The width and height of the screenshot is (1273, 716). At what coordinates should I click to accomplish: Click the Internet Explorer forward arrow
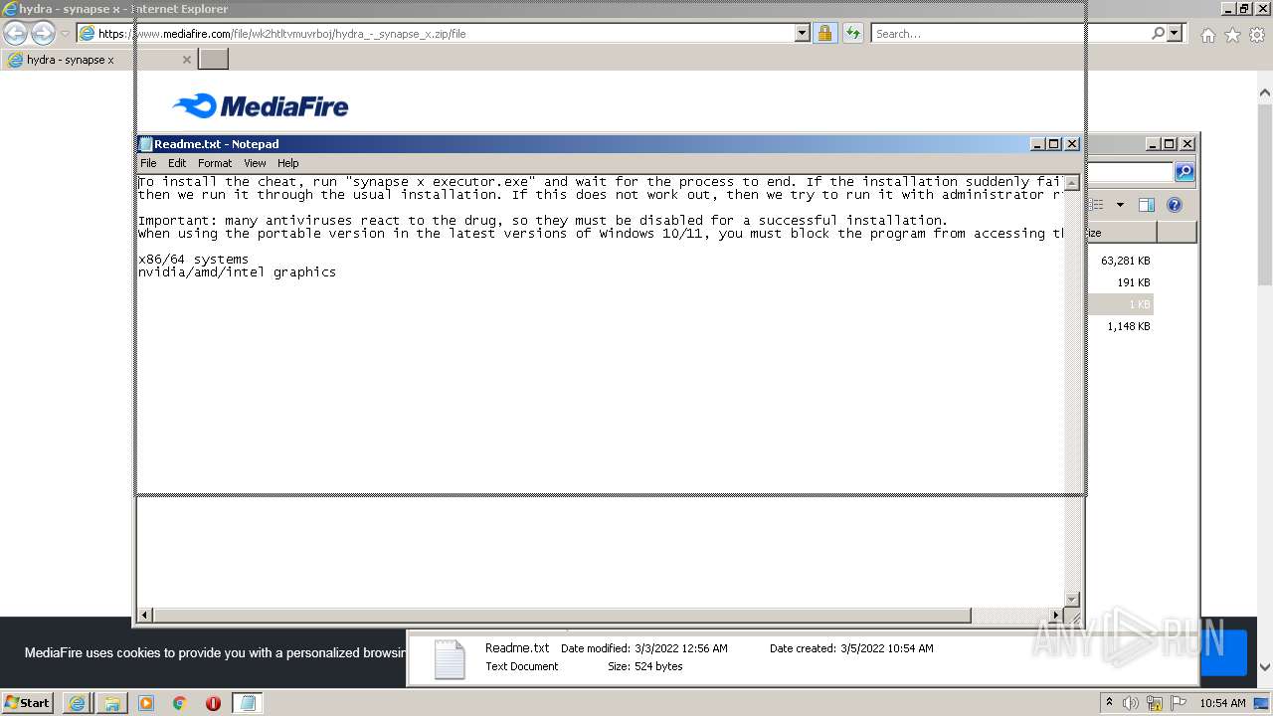coord(43,33)
